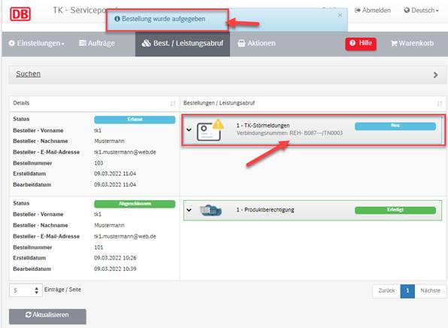Sort the Bestellungen / Leistungsabruf column
Screen dimensions: 448x328
440,104
